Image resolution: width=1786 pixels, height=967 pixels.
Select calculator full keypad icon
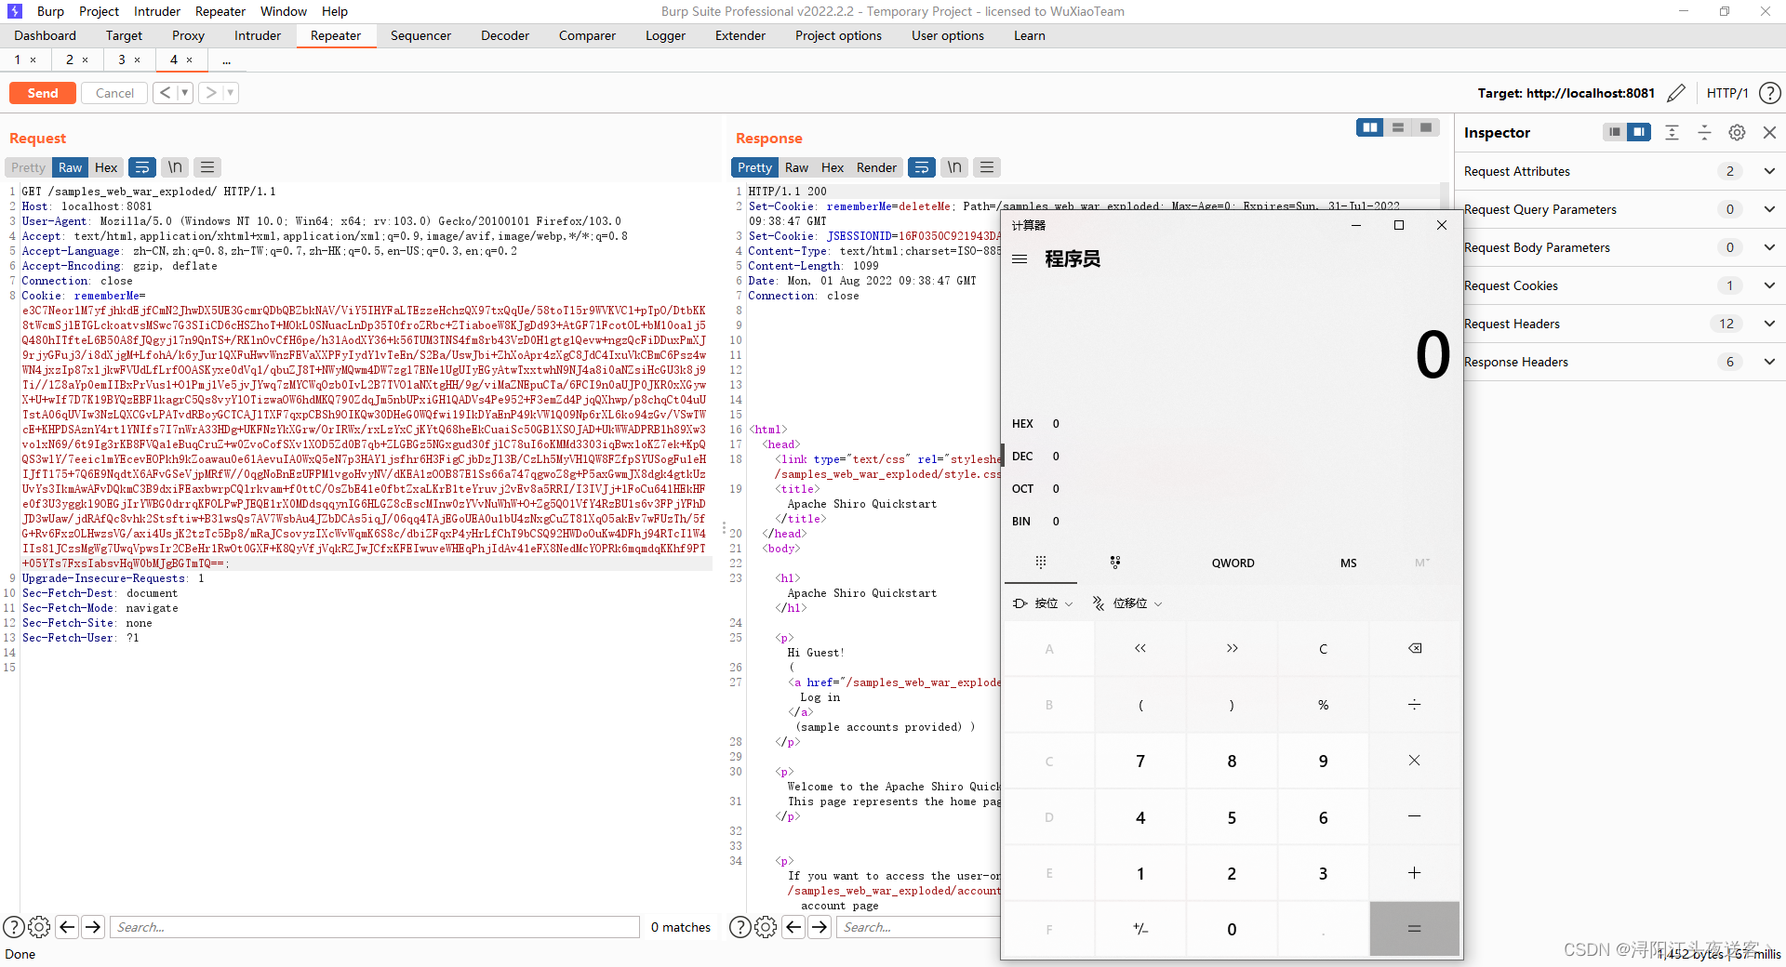(1041, 563)
